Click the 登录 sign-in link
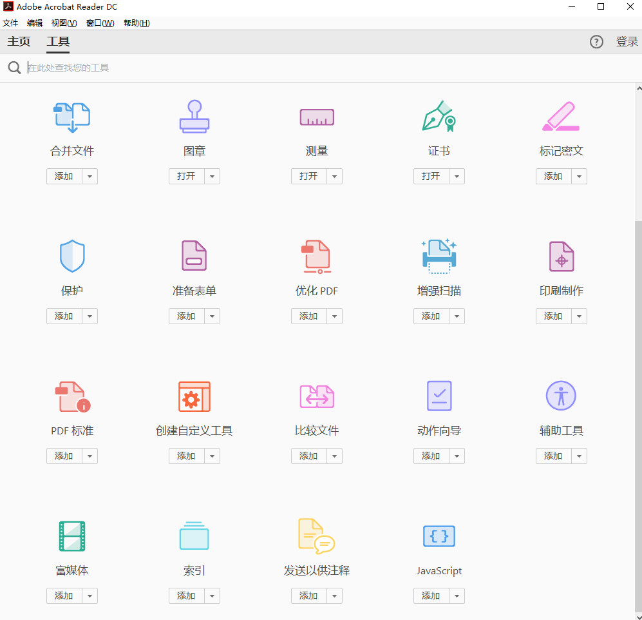The image size is (642, 620). click(627, 41)
